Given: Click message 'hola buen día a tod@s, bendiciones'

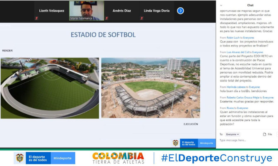Looking at the screenshot, I should pyautogui.click(x=243, y=91).
